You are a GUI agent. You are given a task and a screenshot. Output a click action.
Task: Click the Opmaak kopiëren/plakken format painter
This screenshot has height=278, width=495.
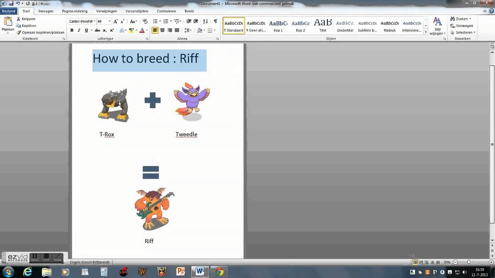(x=41, y=32)
